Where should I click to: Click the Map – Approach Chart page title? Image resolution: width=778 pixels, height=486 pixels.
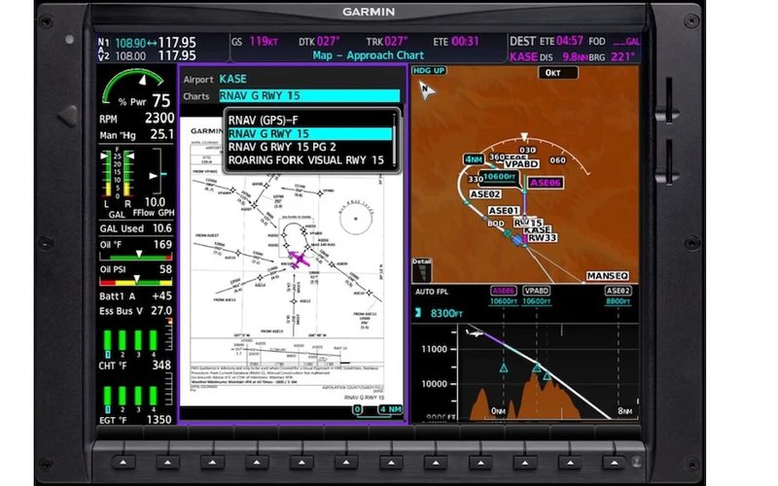click(369, 55)
